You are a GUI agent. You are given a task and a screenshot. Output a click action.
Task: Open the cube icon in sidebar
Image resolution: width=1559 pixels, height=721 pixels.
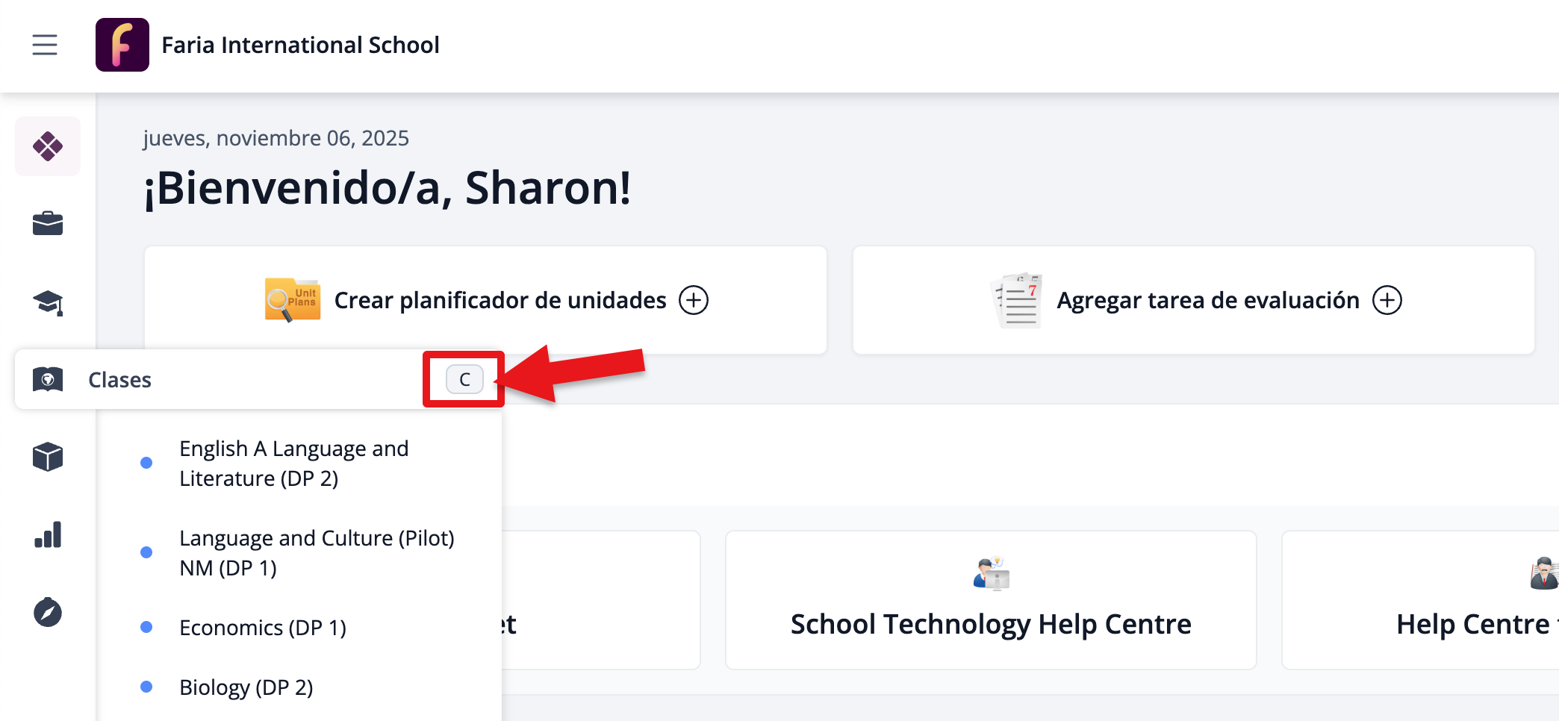click(x=48, y=457)
